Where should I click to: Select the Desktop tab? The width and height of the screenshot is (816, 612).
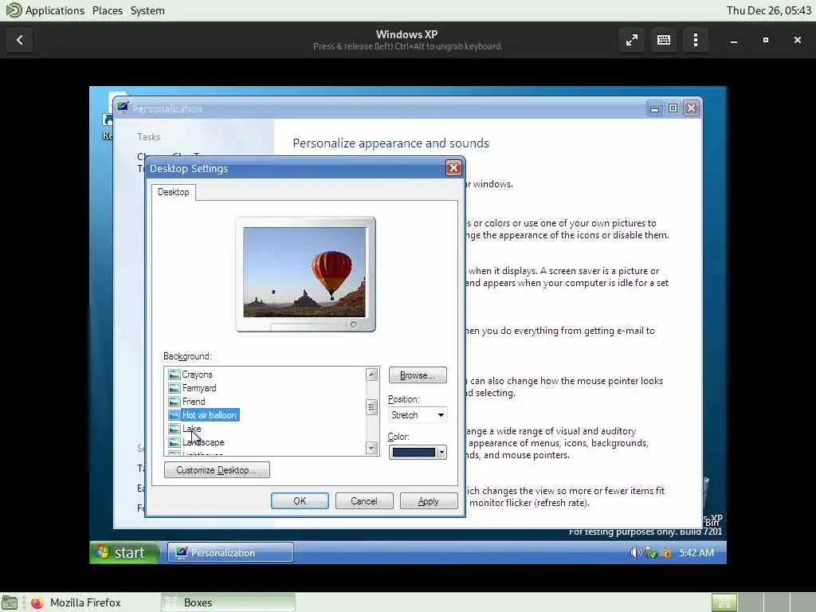(x=173, y=192)
